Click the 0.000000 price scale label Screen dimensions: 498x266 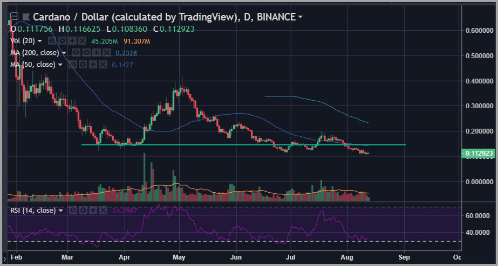(479, 181)
